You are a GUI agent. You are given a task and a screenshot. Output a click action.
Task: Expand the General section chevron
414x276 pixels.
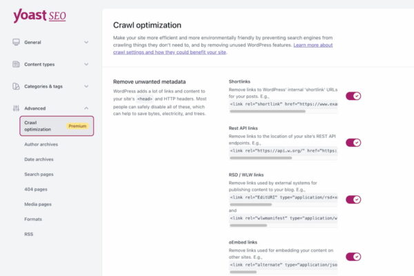(86, 42)
